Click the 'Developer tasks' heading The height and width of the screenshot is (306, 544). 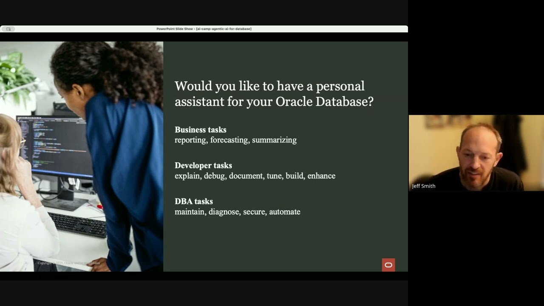coord(203,165)
